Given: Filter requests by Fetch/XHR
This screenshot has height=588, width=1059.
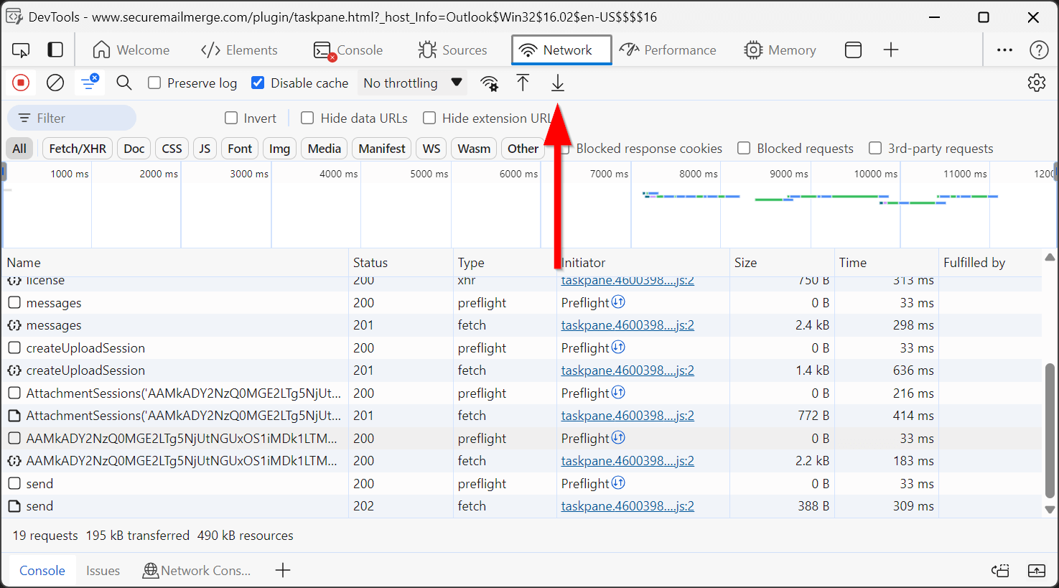Looking at the screenshot, I should (x=78, y=149).
